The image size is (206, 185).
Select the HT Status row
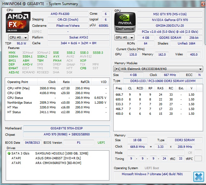pos(57,112)
